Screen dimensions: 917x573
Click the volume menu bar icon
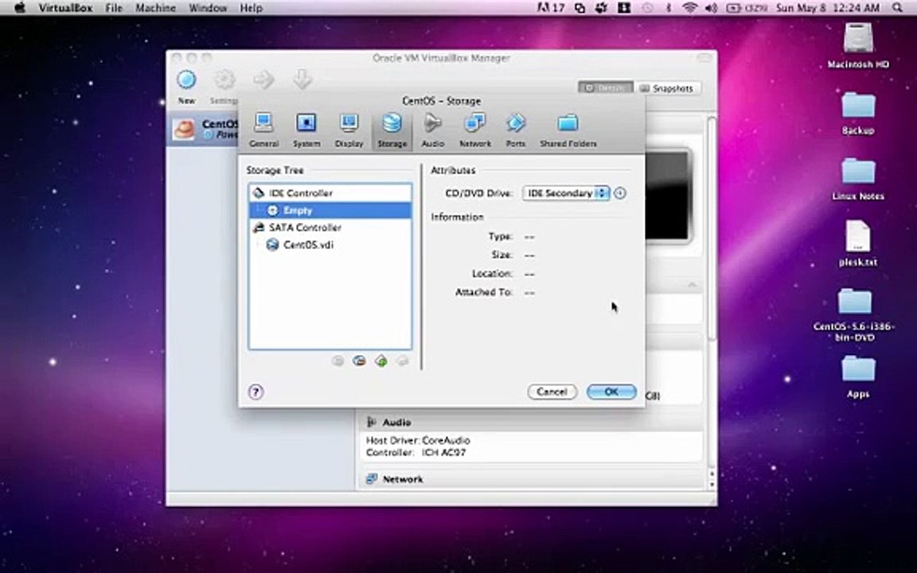(712, 8)
